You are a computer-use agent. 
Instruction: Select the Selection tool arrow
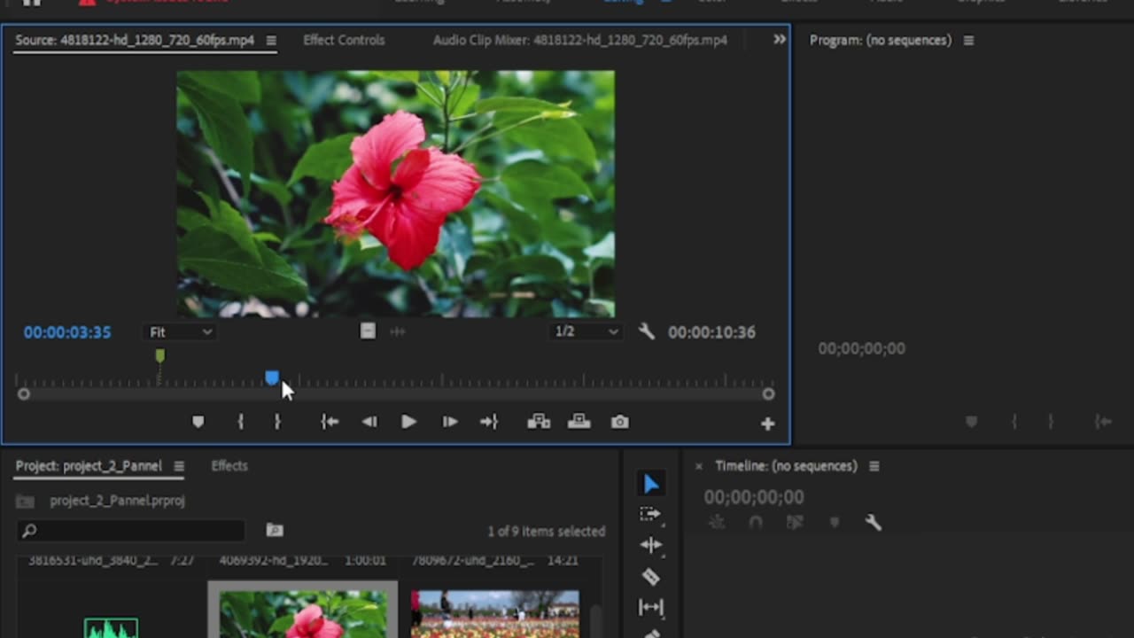click(x=651, y=484)
